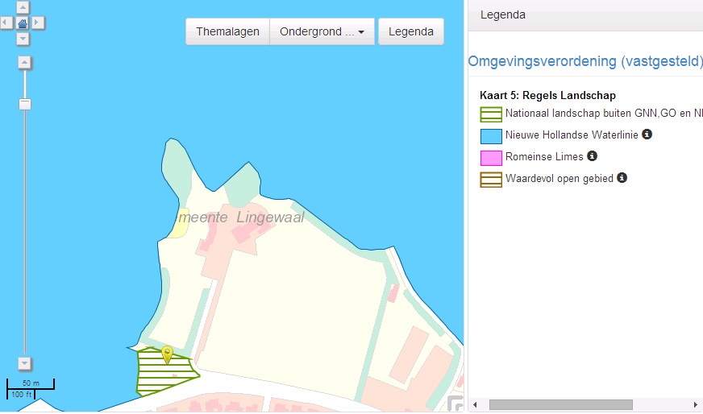Pan the map east with right arrow
The height and width of the screenshot is (414, 703).
(x=38, y=23)
